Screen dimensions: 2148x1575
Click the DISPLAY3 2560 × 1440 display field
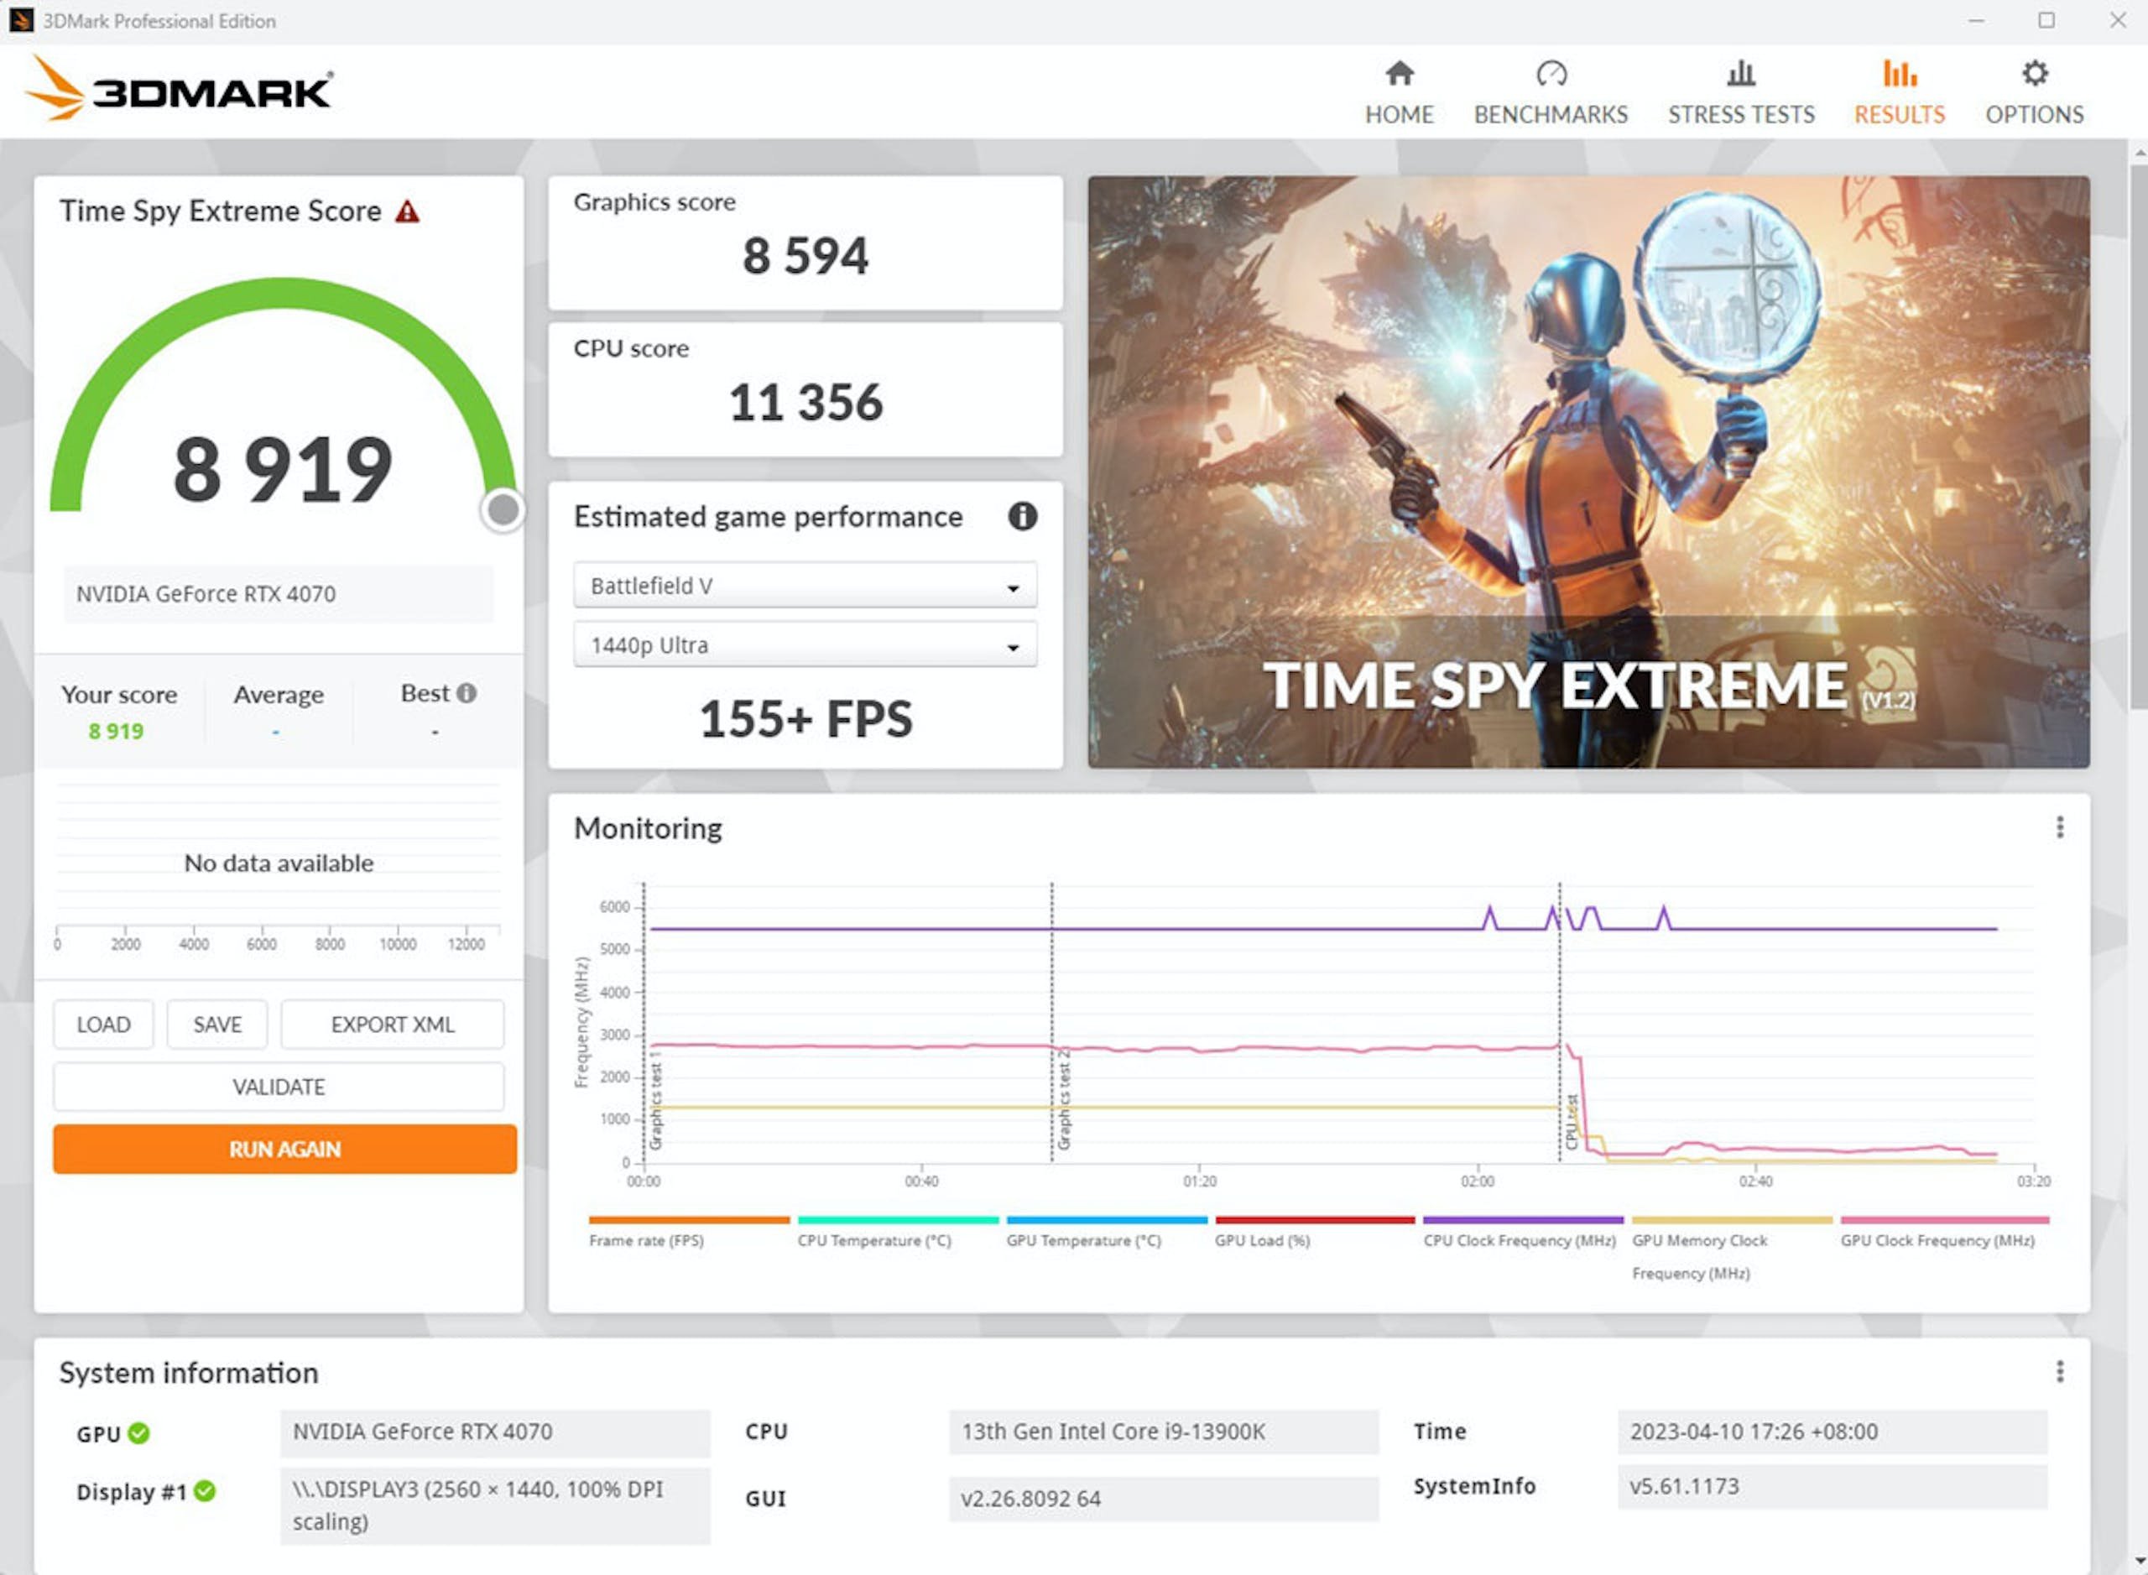coord(495,1505)
